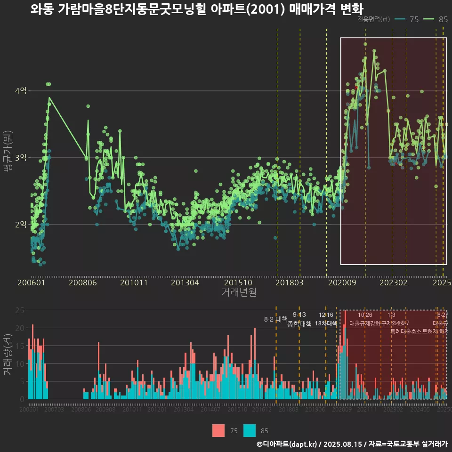Click the 평균가(원) axis title
The height and width of the screenshot is (452, 452).
(8, 151)
